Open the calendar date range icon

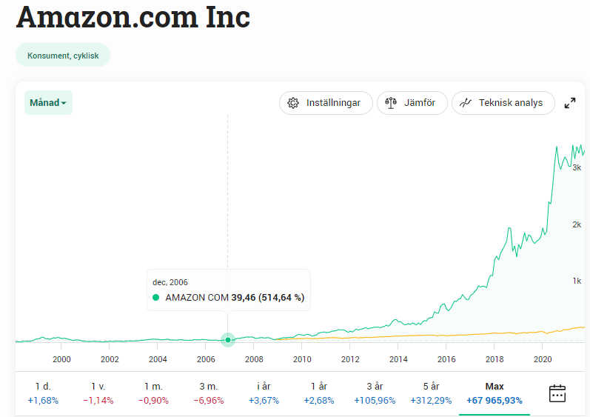coord(557,393)
